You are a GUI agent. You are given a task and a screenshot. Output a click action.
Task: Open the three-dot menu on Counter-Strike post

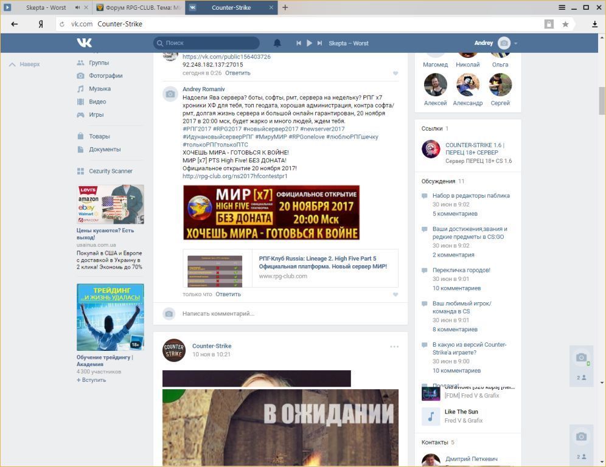pos(394,347)
